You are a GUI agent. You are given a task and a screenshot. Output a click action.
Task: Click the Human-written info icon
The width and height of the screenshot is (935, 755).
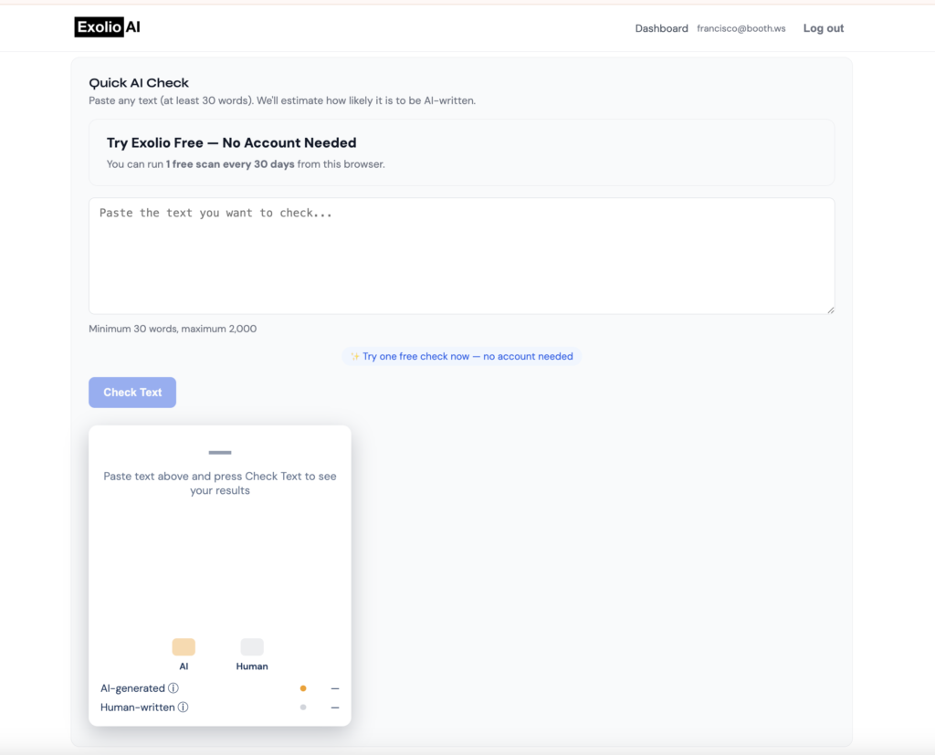point(183,708)
